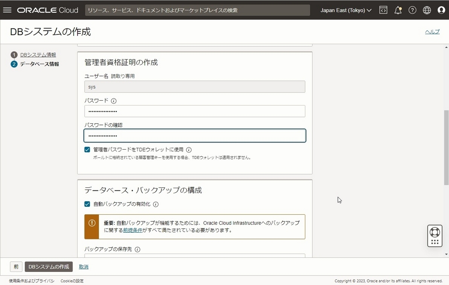Open the notifications bell

(398, 10)
